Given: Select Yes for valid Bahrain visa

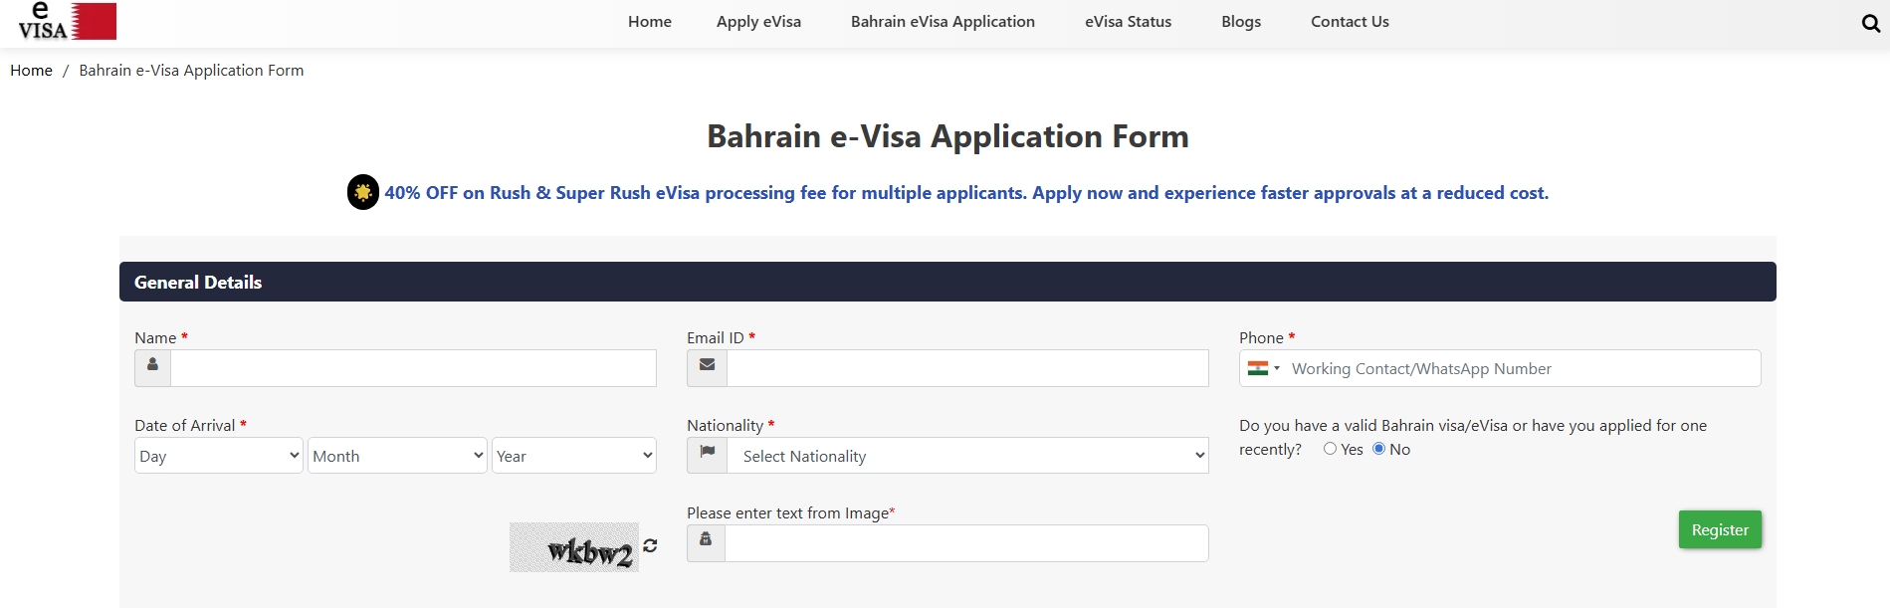Looking at the screenshot, I should pos(1330,449).
